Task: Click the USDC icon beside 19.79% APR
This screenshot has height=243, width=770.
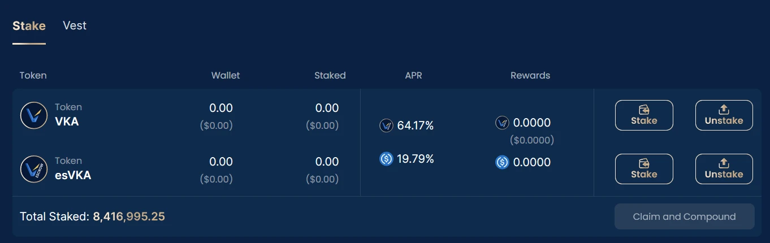Action: click(x=386, y=159)
